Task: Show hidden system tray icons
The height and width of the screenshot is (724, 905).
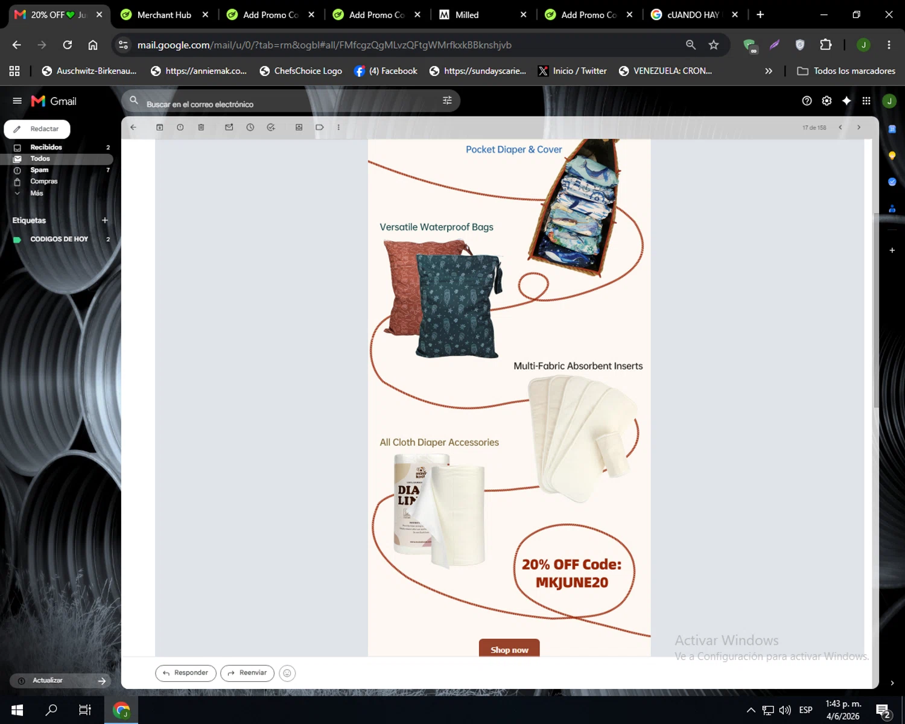Action: point(751,710)
